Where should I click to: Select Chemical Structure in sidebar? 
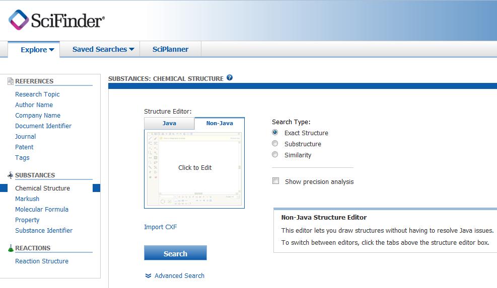42,188
